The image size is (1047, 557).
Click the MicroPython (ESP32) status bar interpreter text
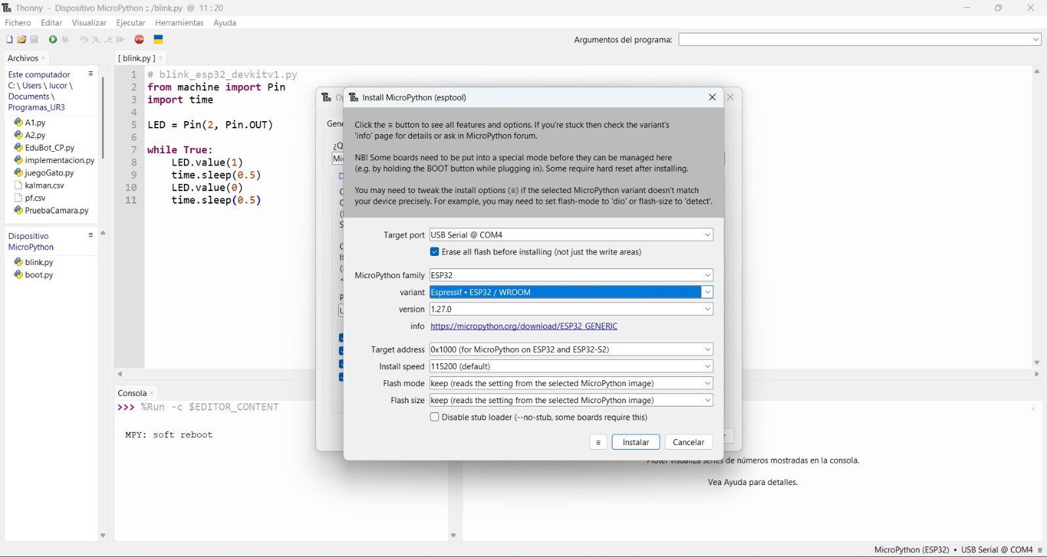point(912,550)
